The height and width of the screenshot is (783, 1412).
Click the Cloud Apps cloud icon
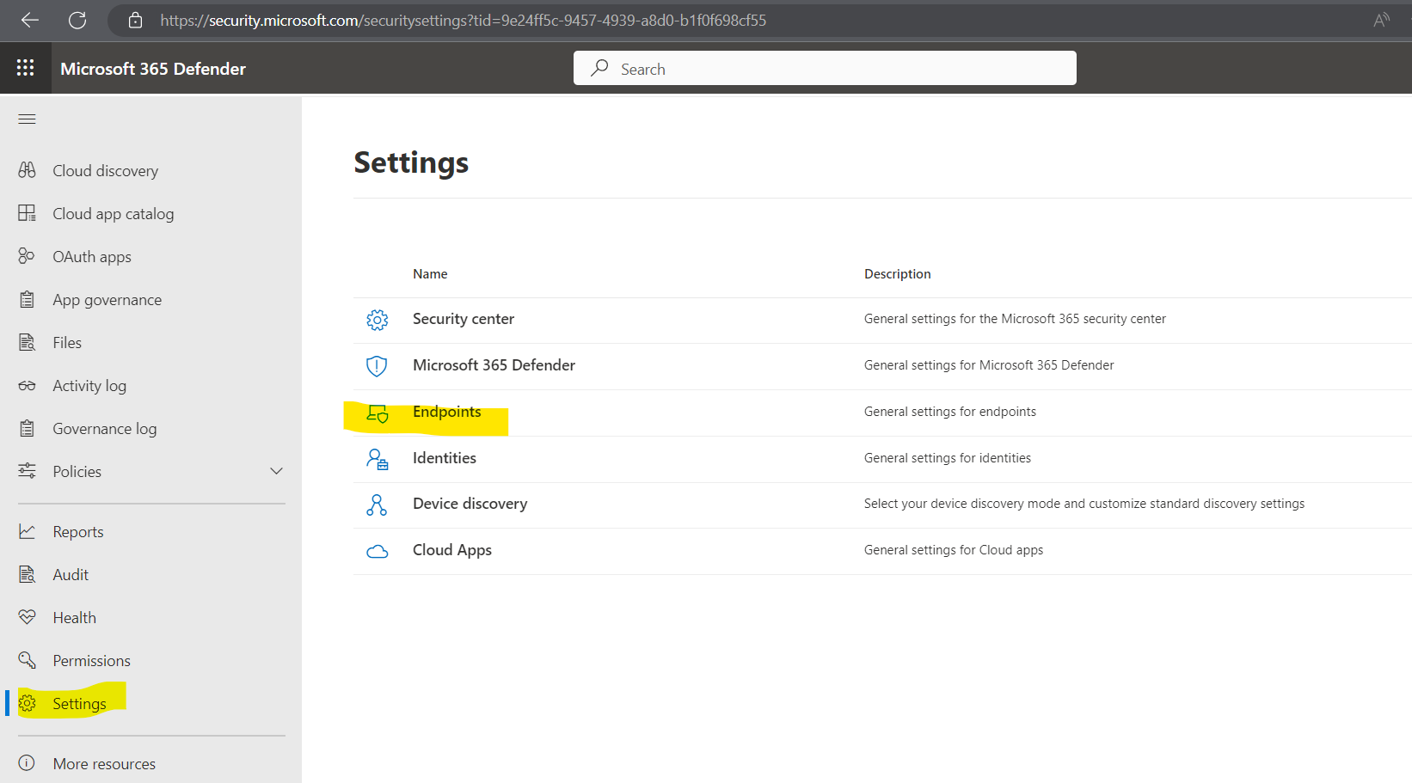[378, 551]
